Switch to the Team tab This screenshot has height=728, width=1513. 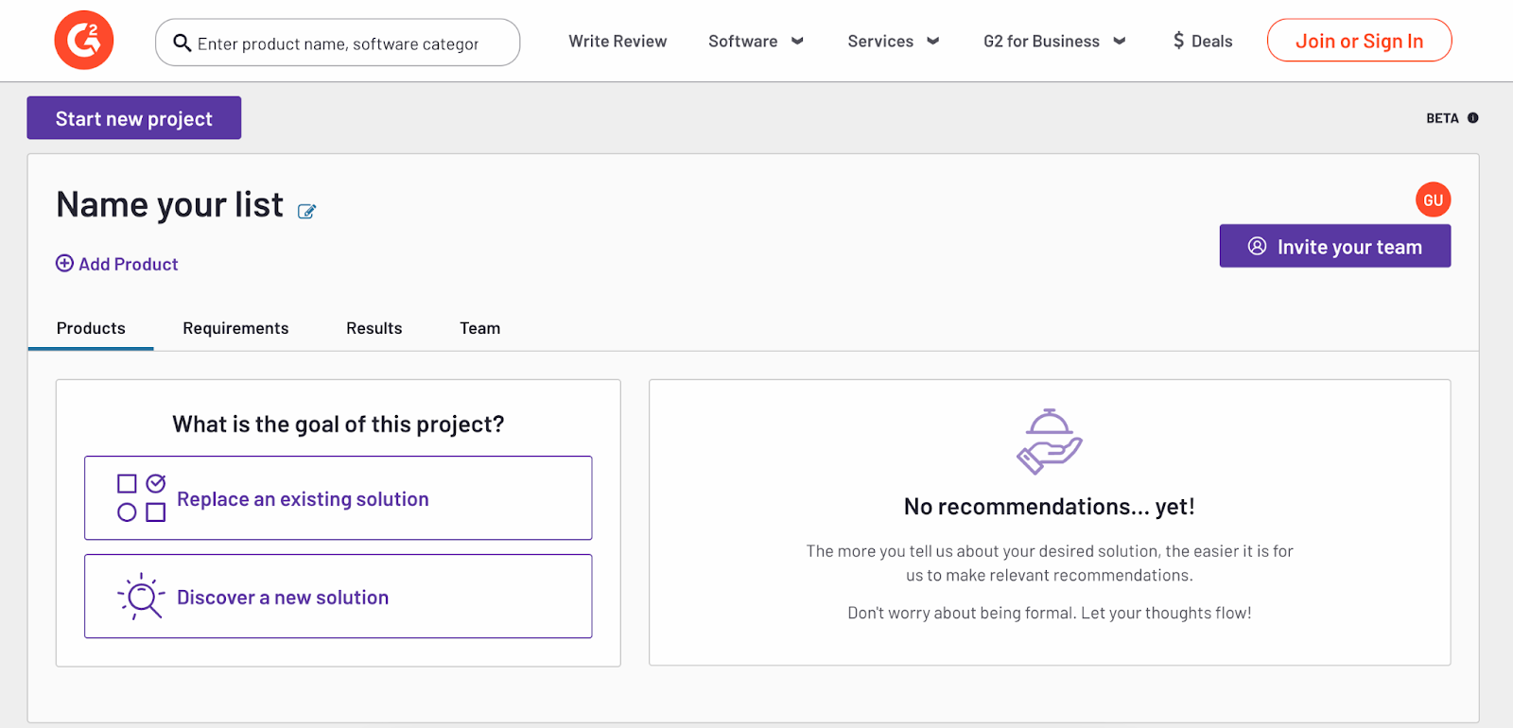coord(479,328)
